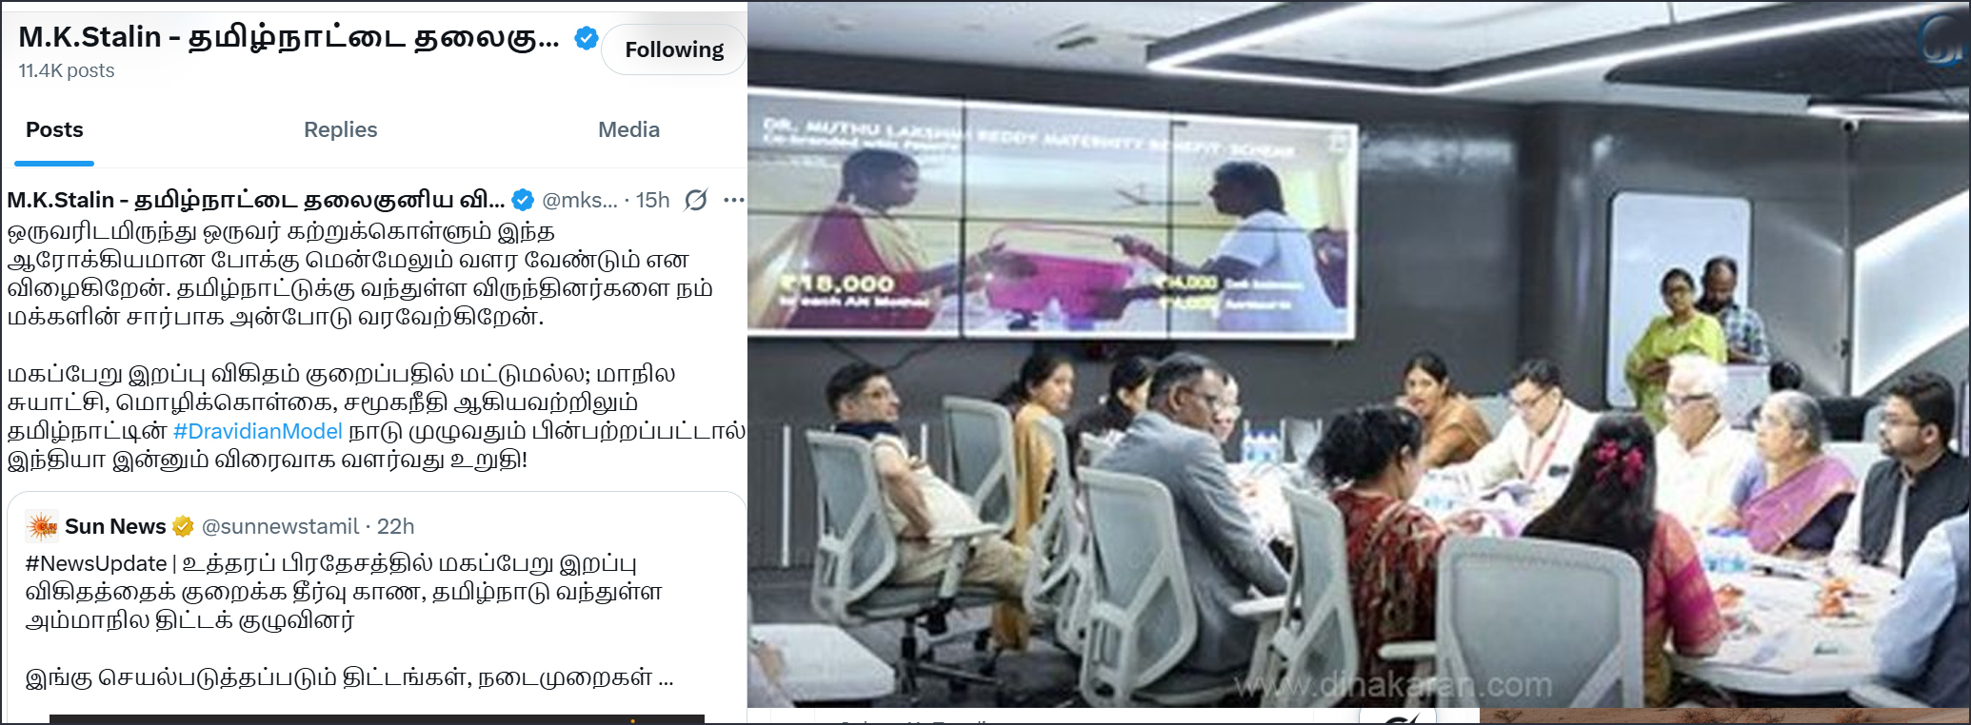Click the blue verified badge in the profile header
This screenshot has width=1971, height=725.
tap(586, 38)
